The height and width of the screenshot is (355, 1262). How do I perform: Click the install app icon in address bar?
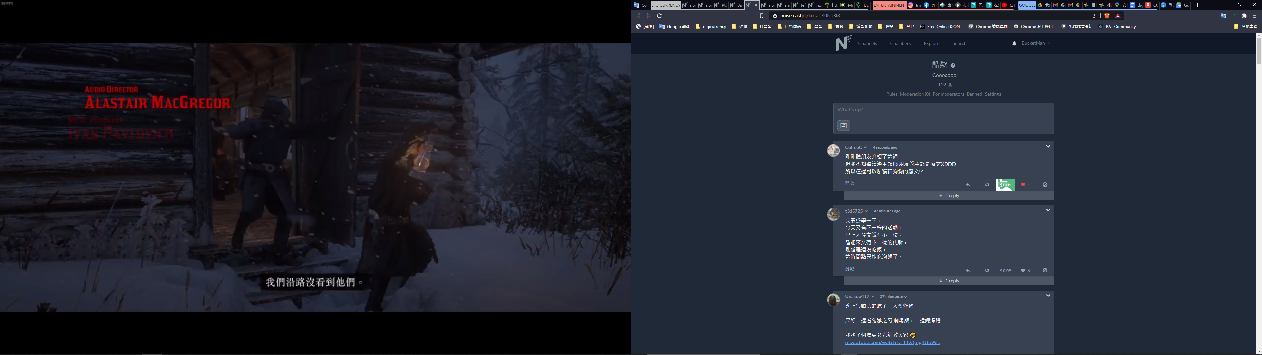click(1094, 16)
